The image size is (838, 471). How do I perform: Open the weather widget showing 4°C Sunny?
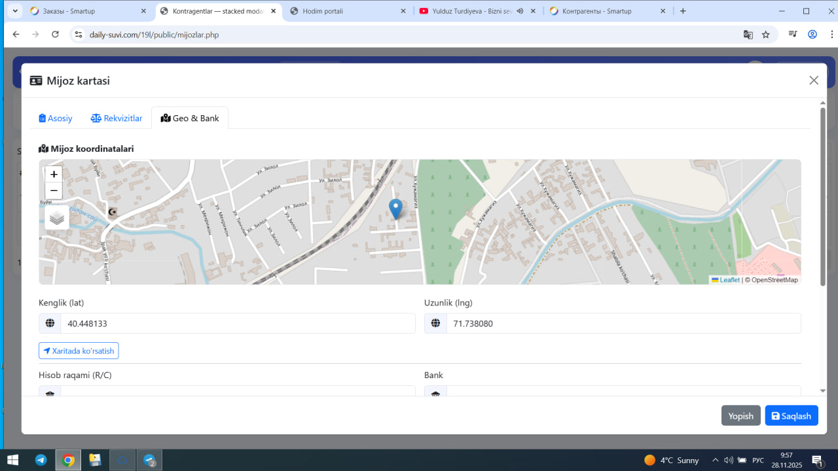(672, 460)
